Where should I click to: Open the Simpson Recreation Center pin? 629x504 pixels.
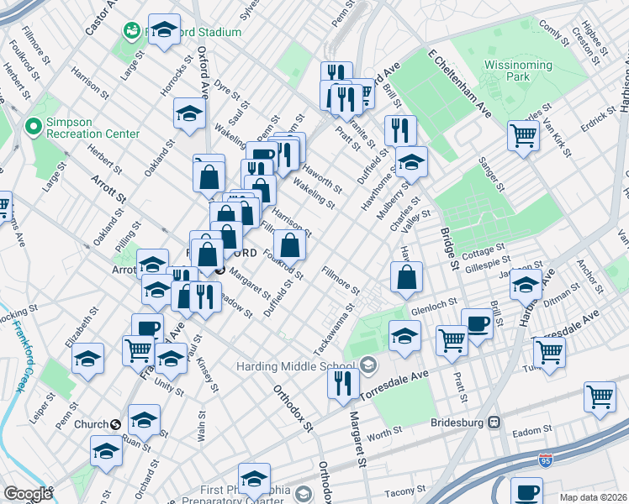[x=34, y=127]
